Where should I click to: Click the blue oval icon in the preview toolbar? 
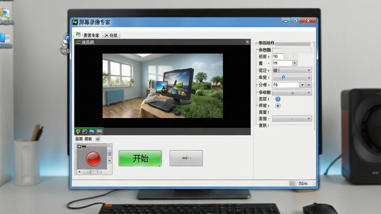coord(92,132)
